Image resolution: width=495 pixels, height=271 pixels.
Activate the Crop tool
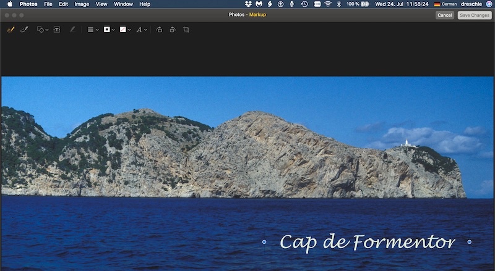coord(186,29)
